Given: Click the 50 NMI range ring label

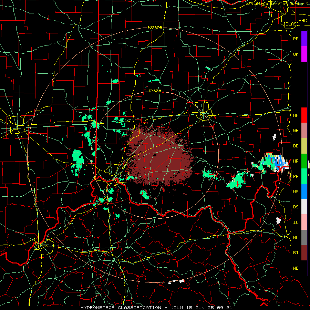Looking at the screenshot, I should pyautogui.click(x=155, y=91).
